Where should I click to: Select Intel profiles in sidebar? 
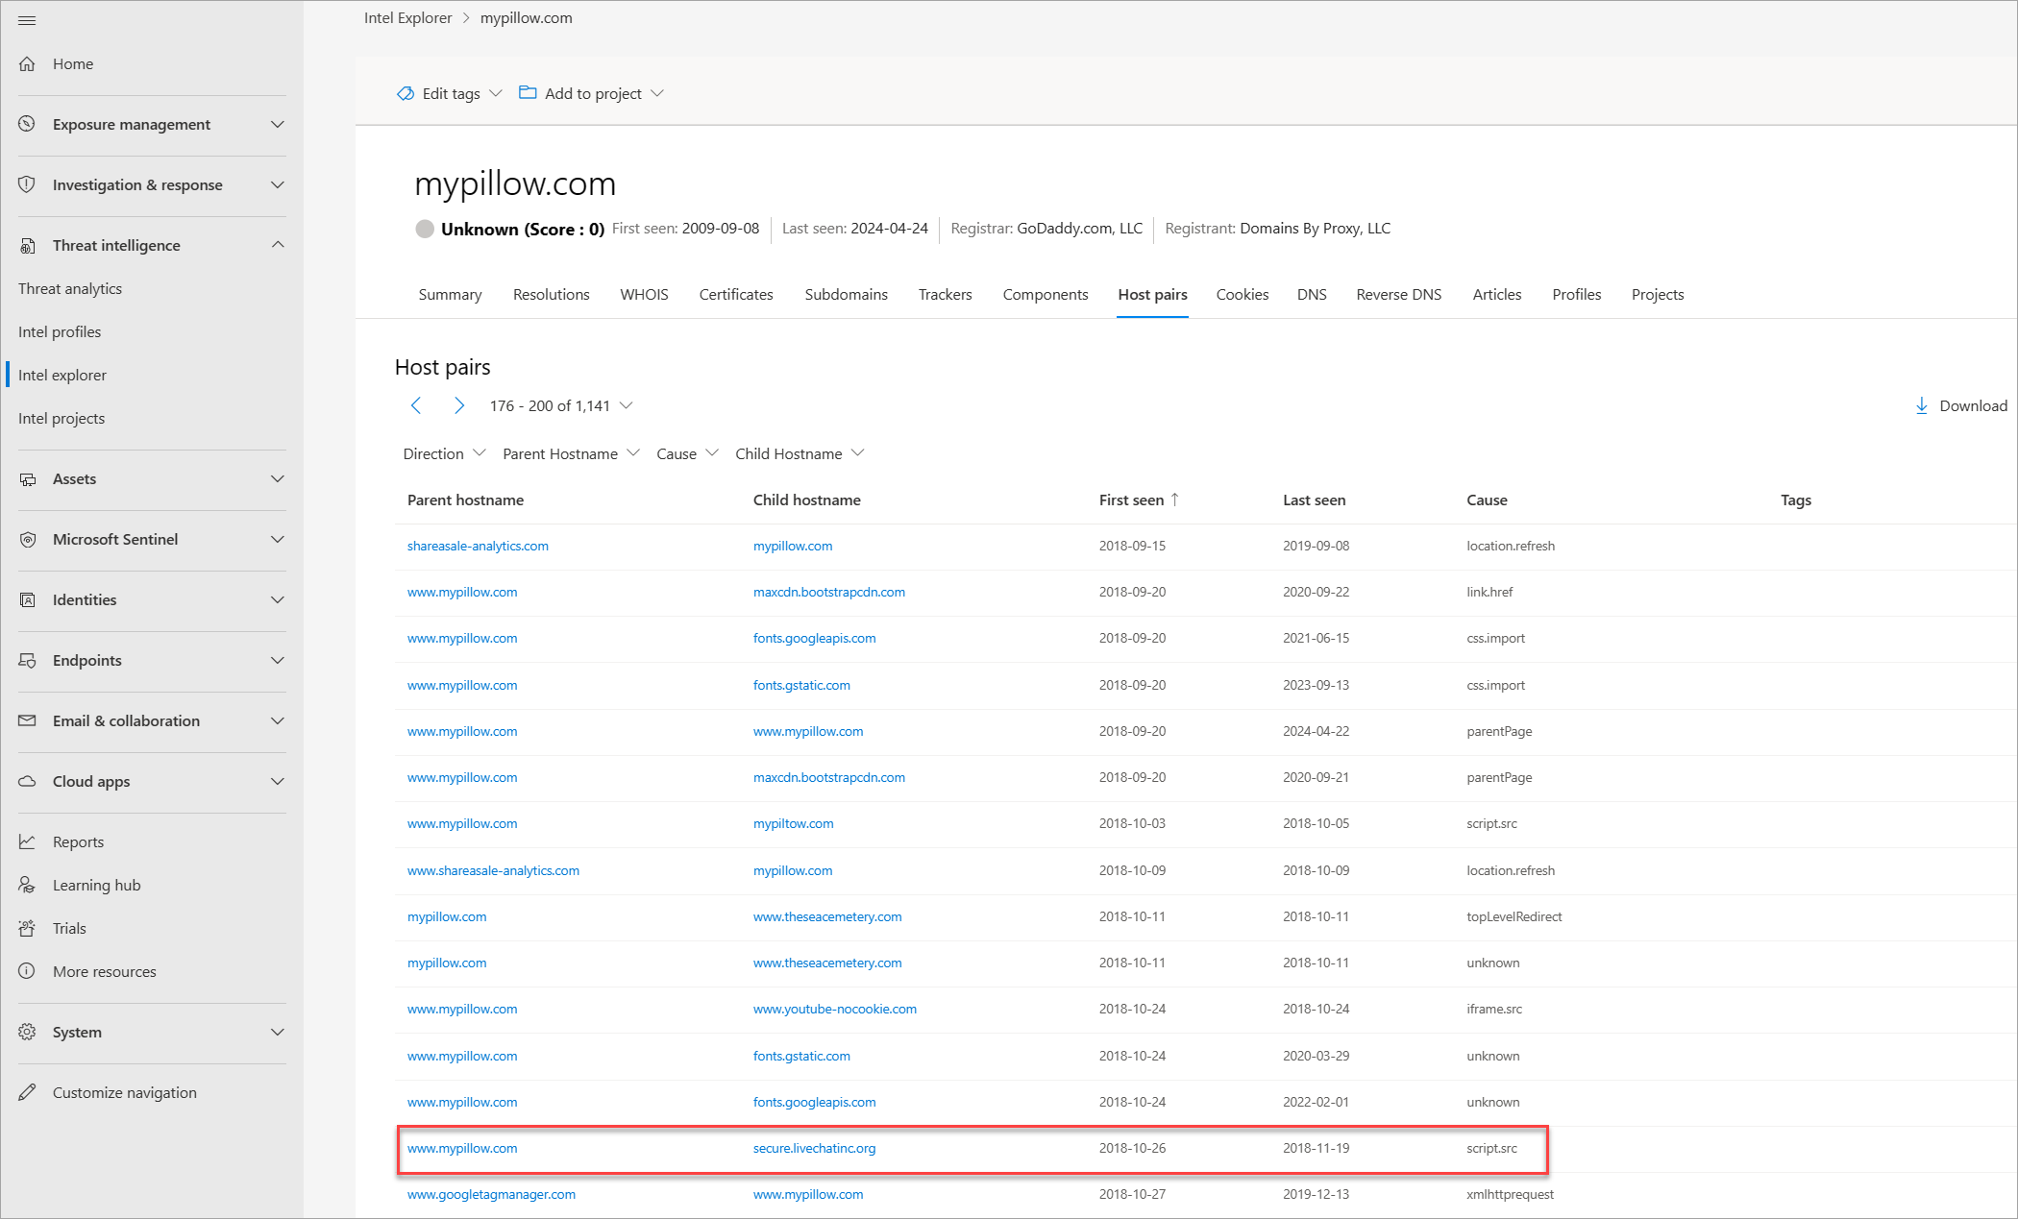click(x=60, y=331)
